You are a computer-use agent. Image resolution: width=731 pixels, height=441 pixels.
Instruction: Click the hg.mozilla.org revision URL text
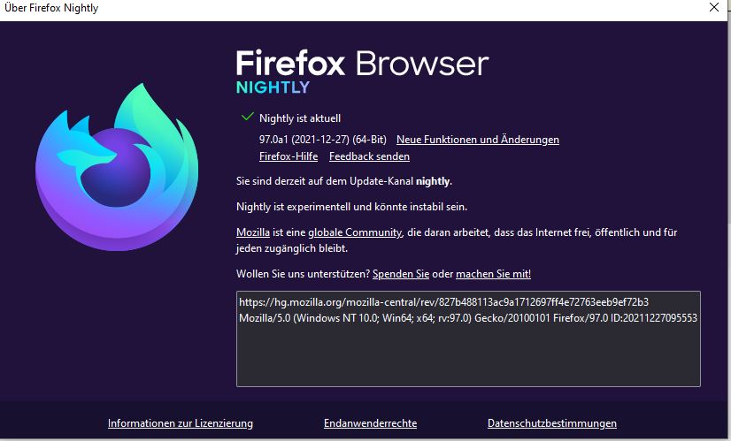click(x=443, y=302)
